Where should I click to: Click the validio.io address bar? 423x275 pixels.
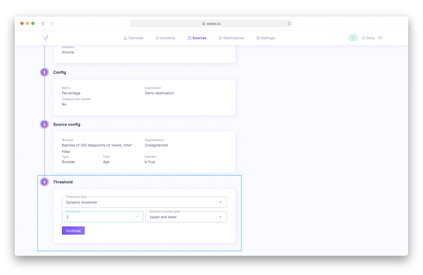(x=212, y=24)
